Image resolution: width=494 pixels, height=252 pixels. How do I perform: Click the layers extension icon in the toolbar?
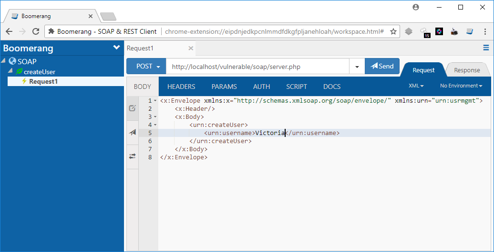[x=409, y=31]
